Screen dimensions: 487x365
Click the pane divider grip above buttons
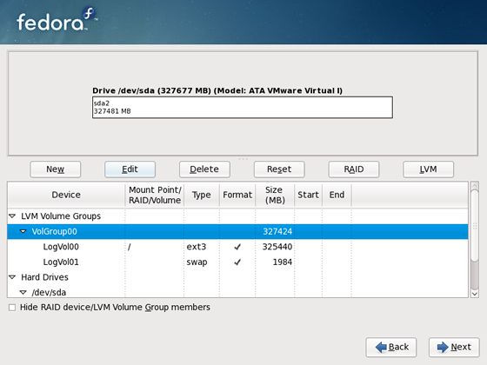click(243, 158)
